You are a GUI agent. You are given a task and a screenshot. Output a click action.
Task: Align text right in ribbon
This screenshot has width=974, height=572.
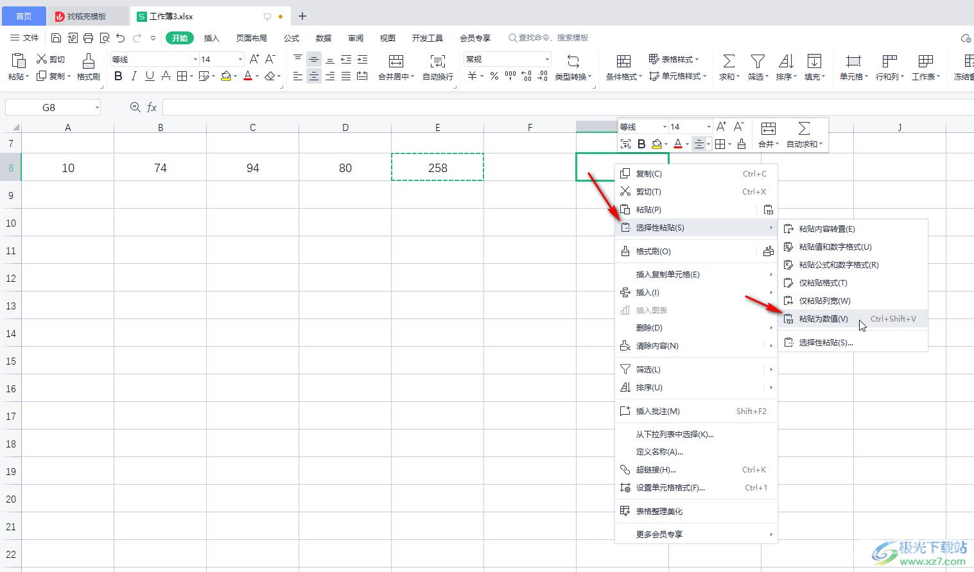tap(329, 76)
